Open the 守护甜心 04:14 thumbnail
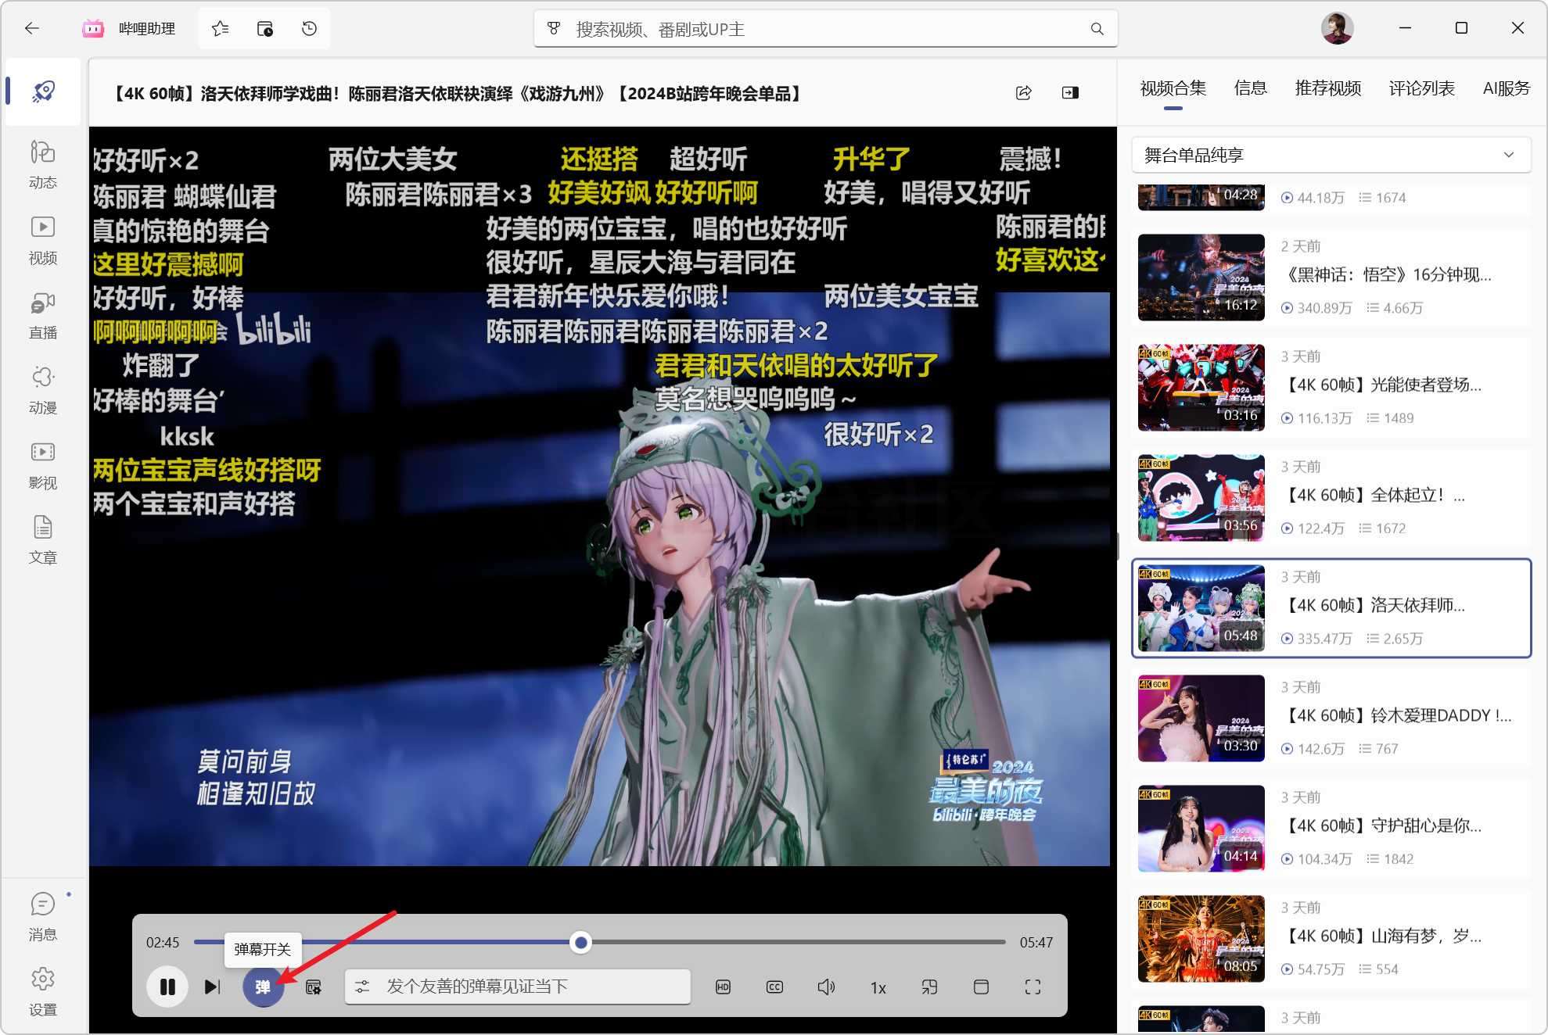1548x1035 pixels. coord(1201,829)
